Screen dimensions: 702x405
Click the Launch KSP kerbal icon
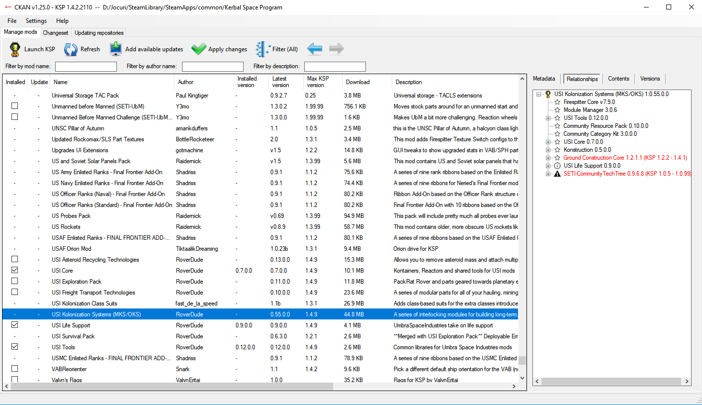[x=14, y=49]
